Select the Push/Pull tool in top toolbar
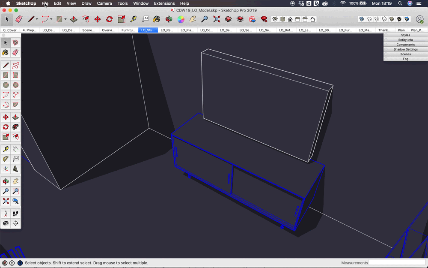 coord(74,19)
